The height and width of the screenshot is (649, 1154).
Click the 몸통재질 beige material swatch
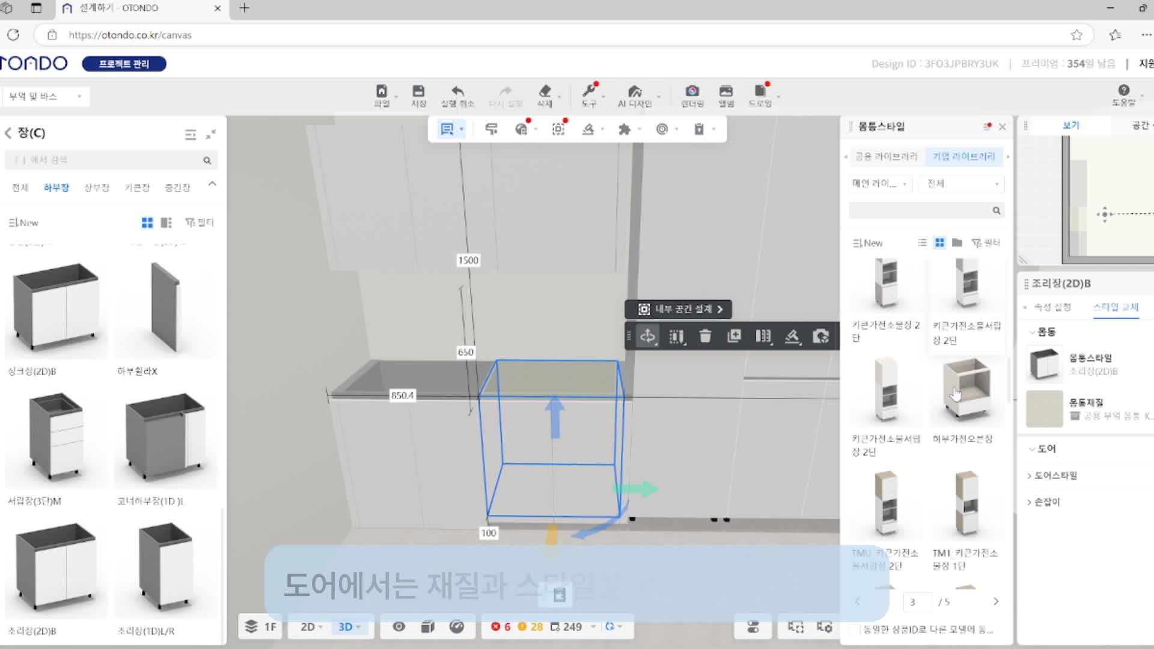tap(1044, 409)
